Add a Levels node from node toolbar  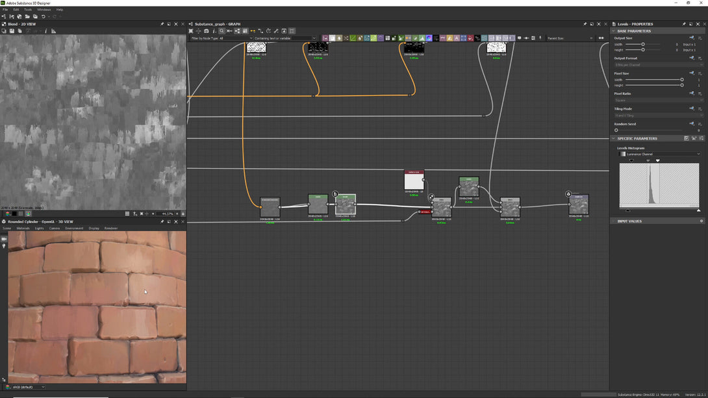click(x=422, y=38)
